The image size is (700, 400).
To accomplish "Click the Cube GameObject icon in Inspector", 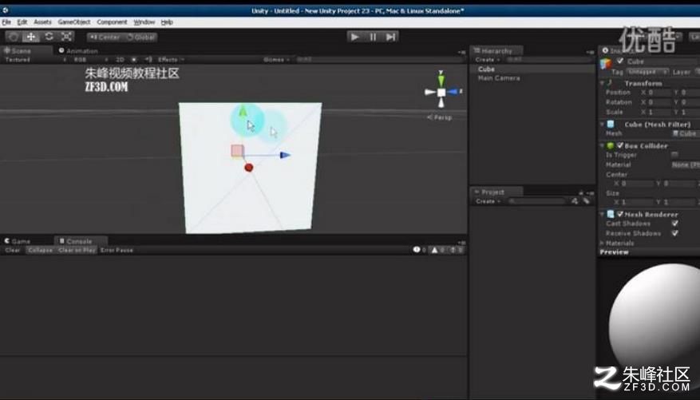I will pyautogui.click(x=606, y=64).
